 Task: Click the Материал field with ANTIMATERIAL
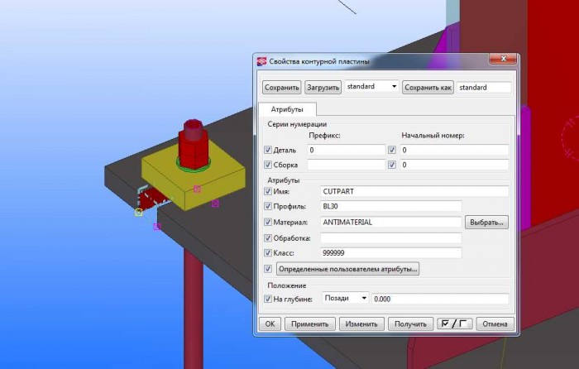pos(390,222)
